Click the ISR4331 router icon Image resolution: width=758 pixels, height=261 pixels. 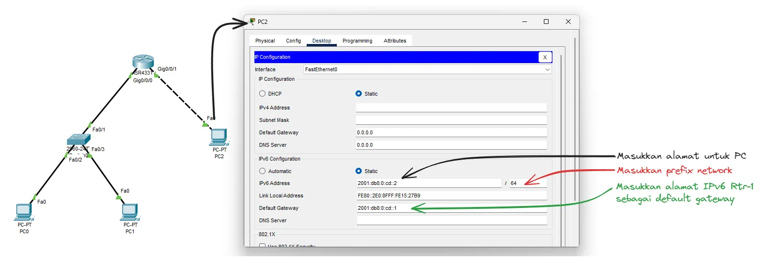coord(143,61)
